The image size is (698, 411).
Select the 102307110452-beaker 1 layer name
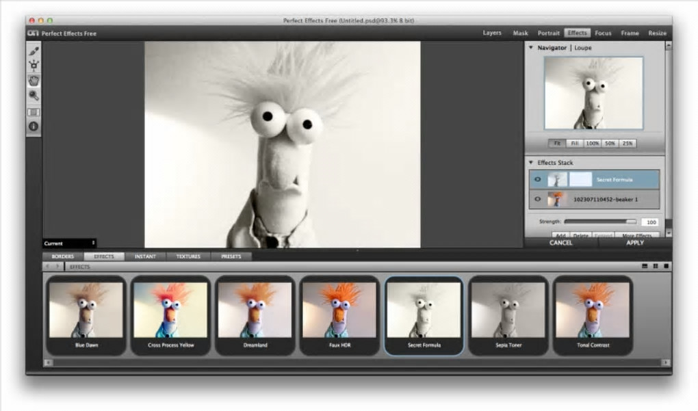tap(606, 199)
